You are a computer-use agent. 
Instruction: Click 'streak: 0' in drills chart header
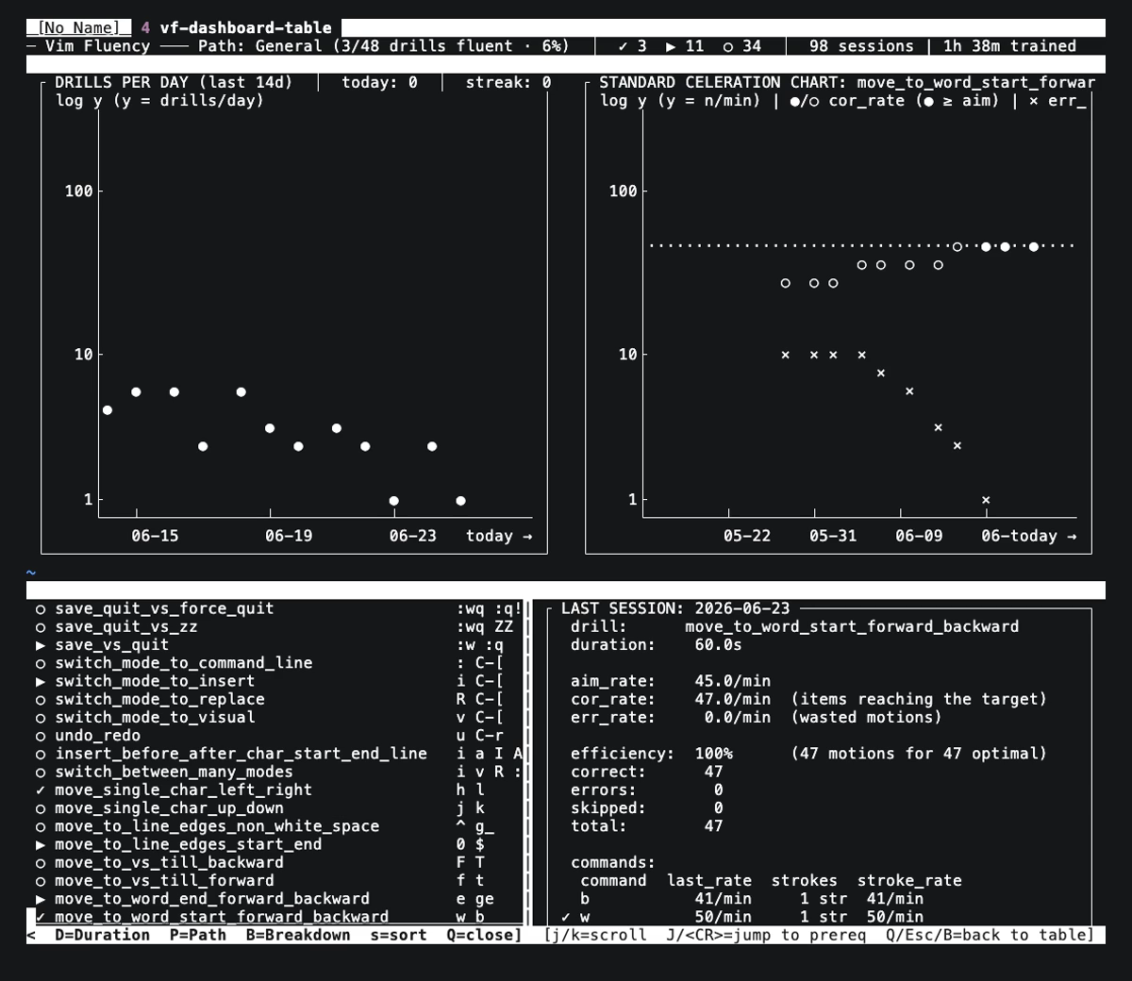(508, 83)
